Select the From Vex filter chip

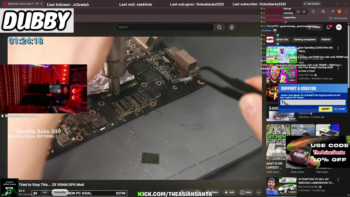coord(282,39)
